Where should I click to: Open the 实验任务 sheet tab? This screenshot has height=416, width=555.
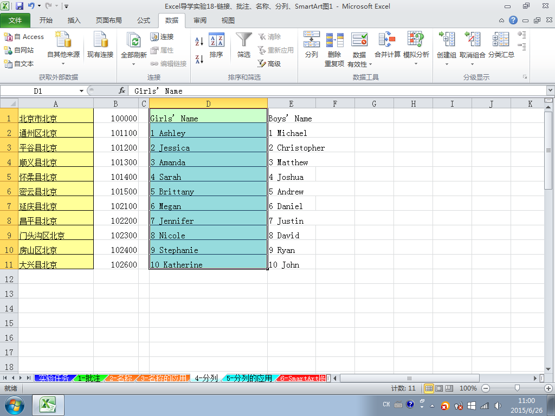click(54, 378)
